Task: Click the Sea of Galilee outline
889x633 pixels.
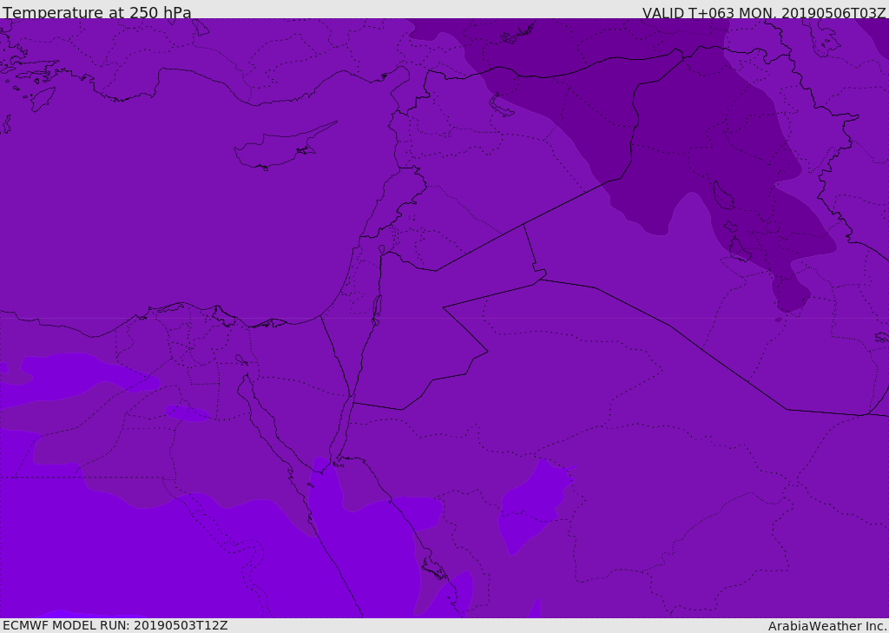Action: [x=382, y=249]
